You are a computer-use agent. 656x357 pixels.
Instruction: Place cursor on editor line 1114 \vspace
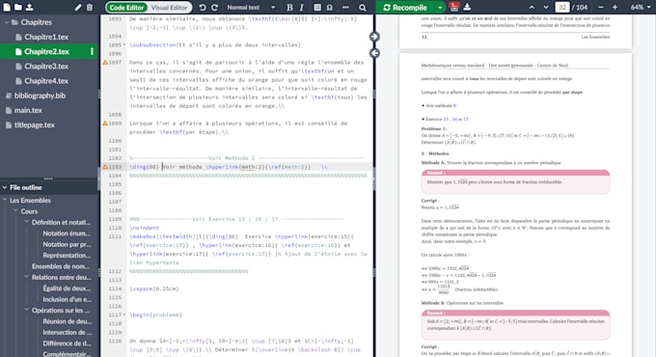point(154,288)
